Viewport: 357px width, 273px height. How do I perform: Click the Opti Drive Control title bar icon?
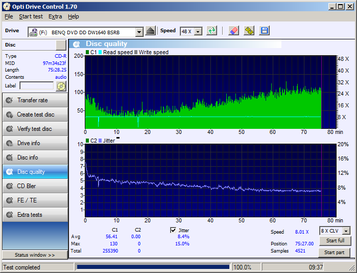[x=7, y=6]
